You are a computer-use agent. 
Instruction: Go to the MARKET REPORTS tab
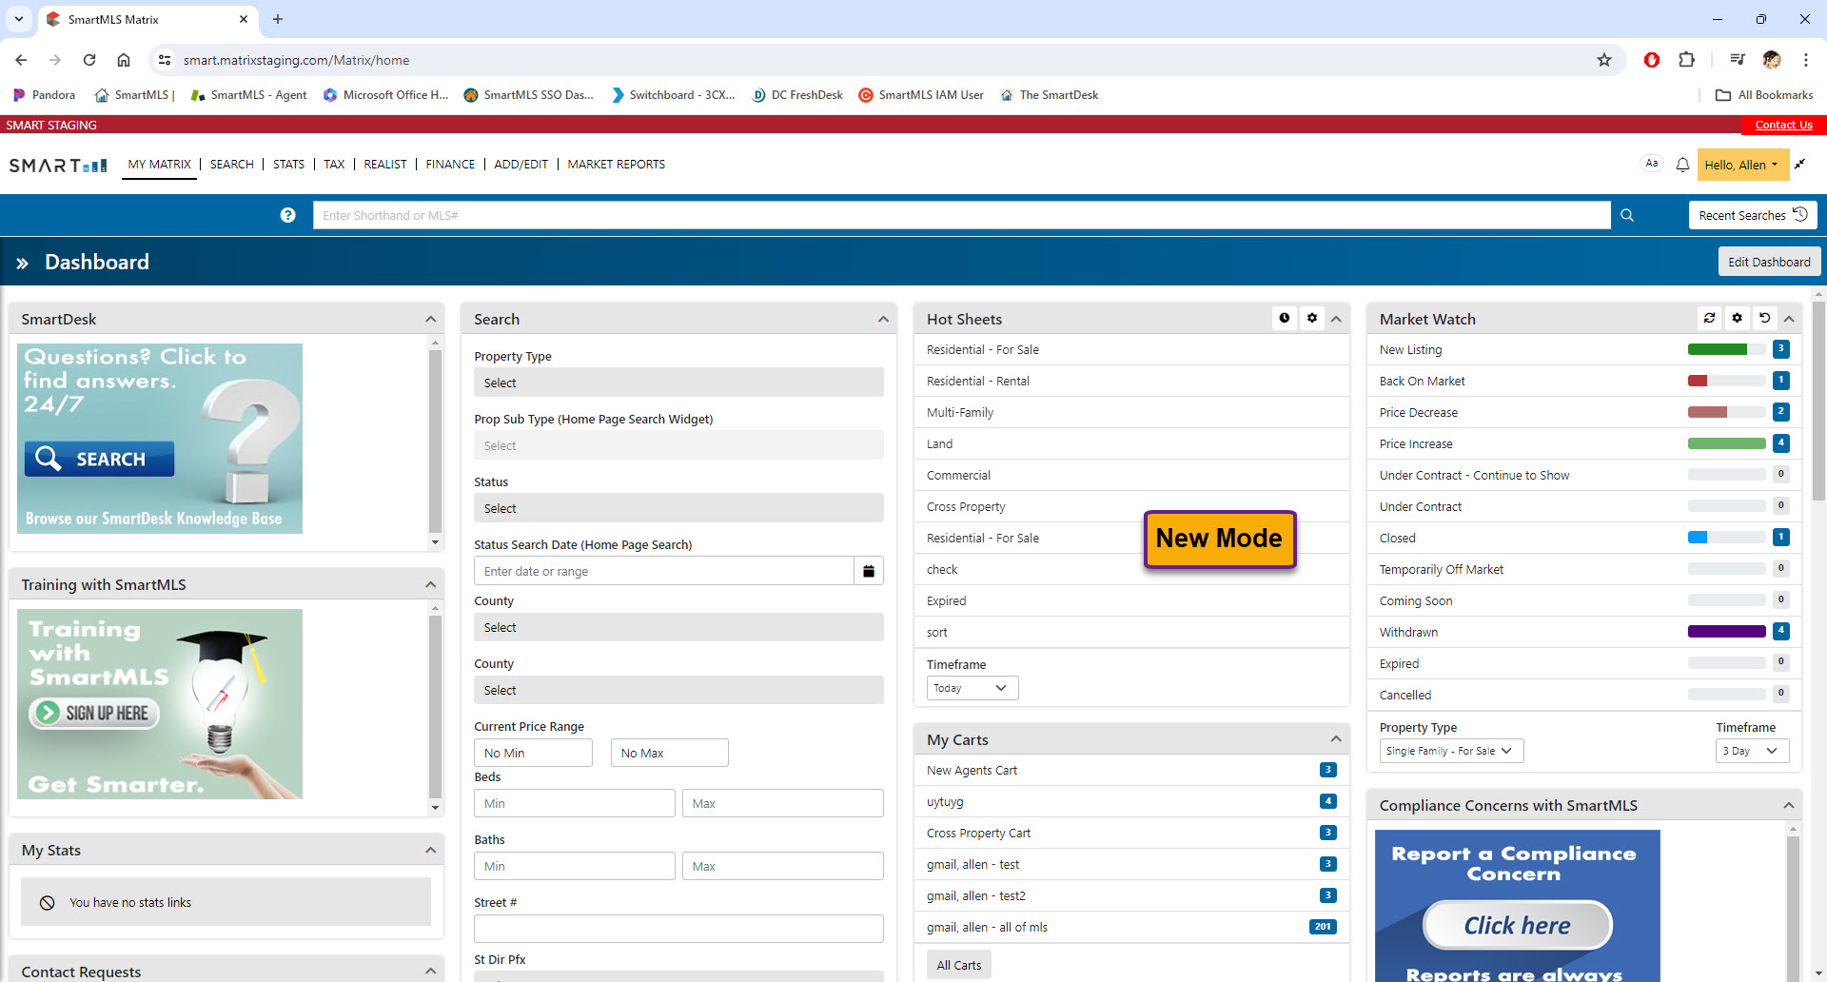click(616, 165)
